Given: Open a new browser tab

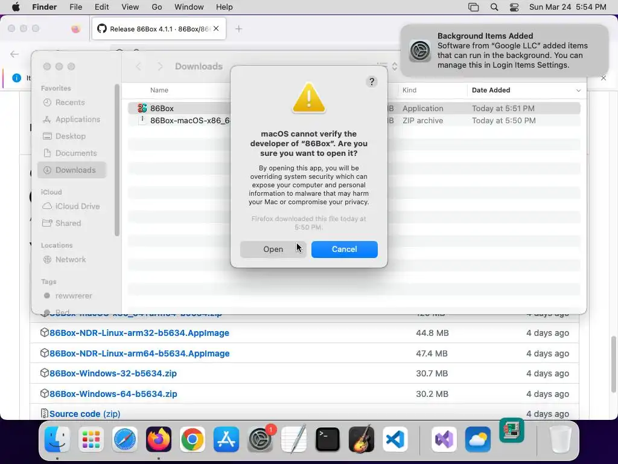Looking at the screenshot, I should coord(238,29).
